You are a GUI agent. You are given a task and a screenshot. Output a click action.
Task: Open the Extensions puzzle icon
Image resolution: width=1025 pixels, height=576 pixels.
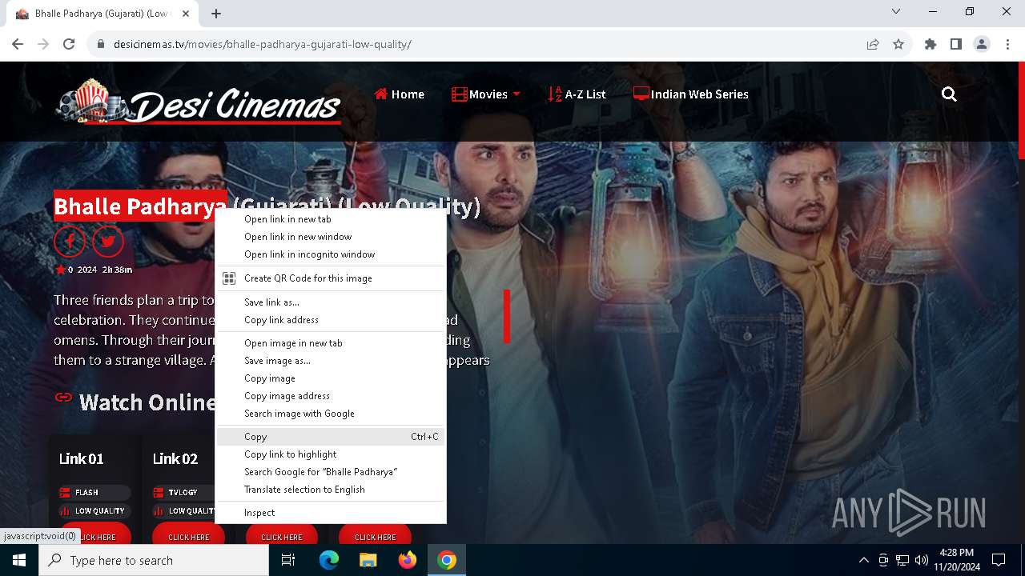[931, 44]
